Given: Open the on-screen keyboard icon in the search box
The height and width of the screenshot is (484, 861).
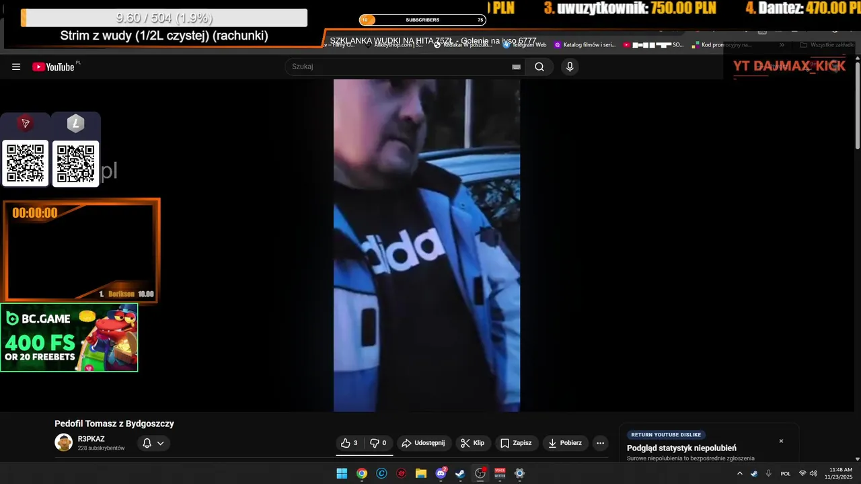Looking at the screenshot, I should coord(516,67).
